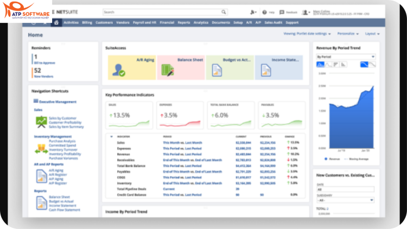
Task: Select the column chart type icon
Action: [x=344, y=65]
